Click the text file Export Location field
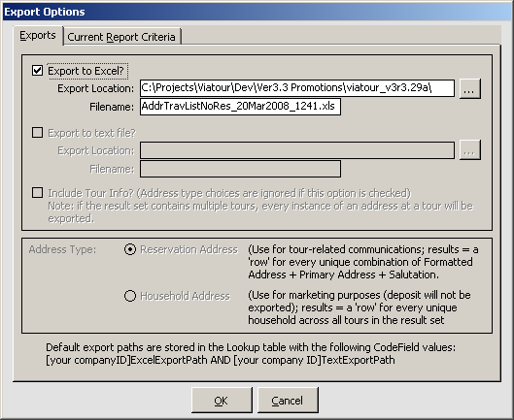This screenshot has height=420, width=514. [x=297, y=150]
